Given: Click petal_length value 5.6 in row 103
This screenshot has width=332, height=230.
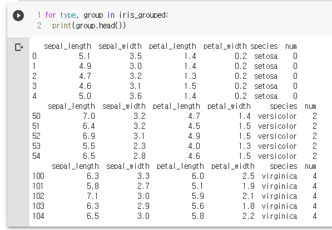Looking at the screenshot, I should point(198,206).
